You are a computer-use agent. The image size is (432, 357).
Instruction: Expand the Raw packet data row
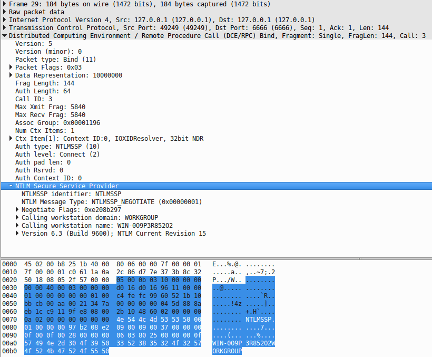5,12
